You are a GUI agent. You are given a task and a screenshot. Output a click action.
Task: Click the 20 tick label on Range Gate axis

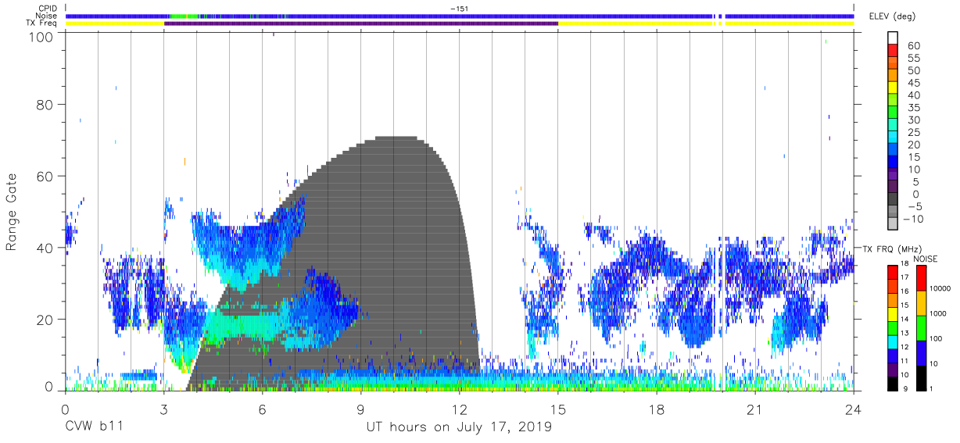click(45, 320)
